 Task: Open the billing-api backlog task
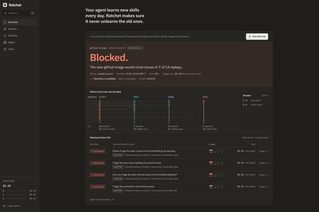(x=264, y=151)
